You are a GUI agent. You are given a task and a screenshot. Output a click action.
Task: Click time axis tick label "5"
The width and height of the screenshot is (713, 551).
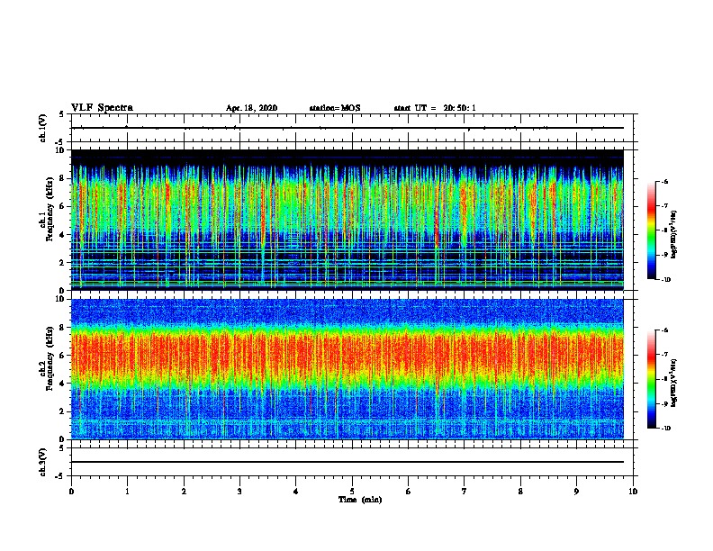coord(352,492)
